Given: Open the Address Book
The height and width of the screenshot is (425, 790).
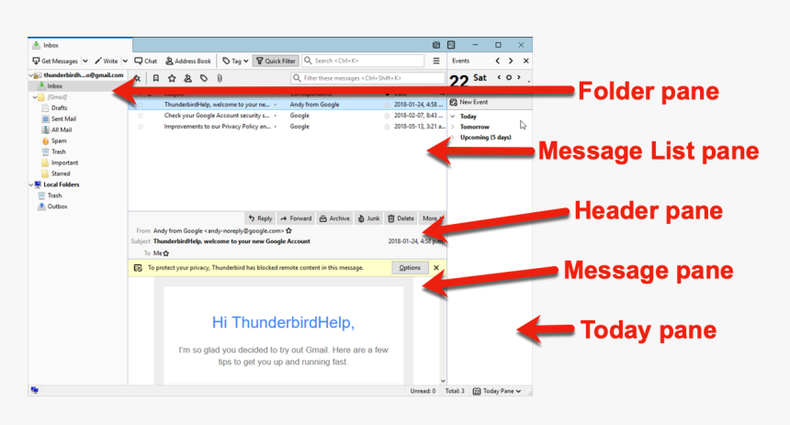Looking at the screenshot, I should point(188,61).
